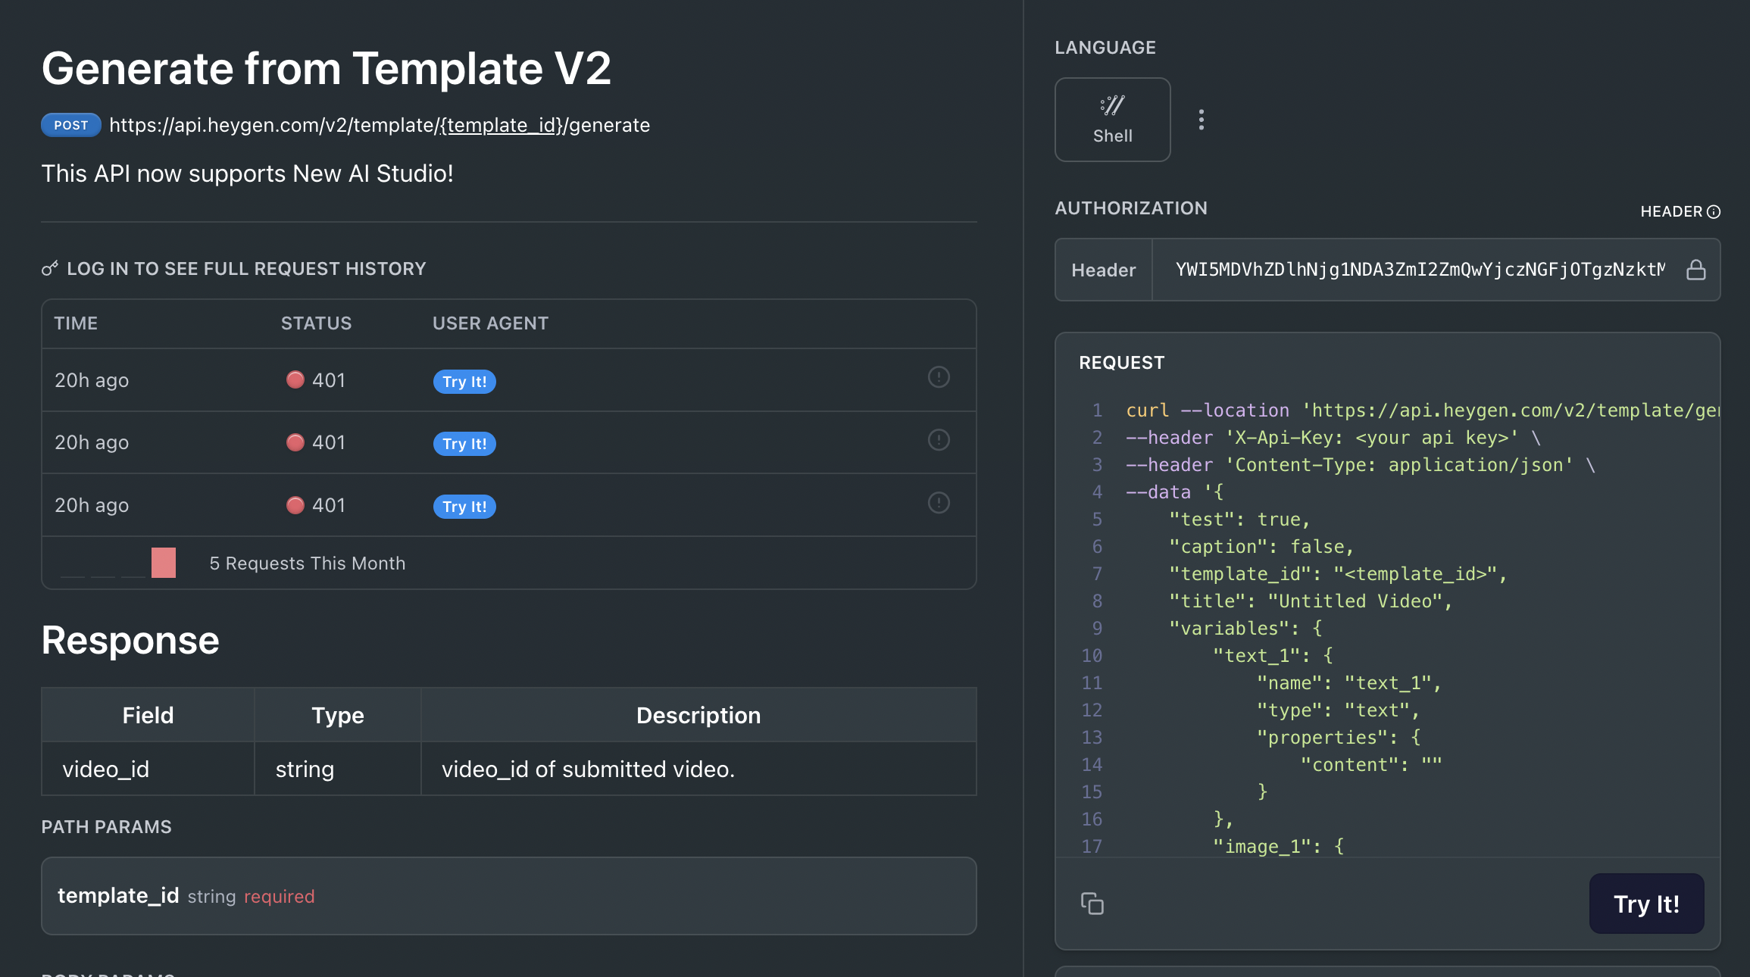Click the Response heading
The width and height of the screenshot is (1750, 977).
(130, 641)
